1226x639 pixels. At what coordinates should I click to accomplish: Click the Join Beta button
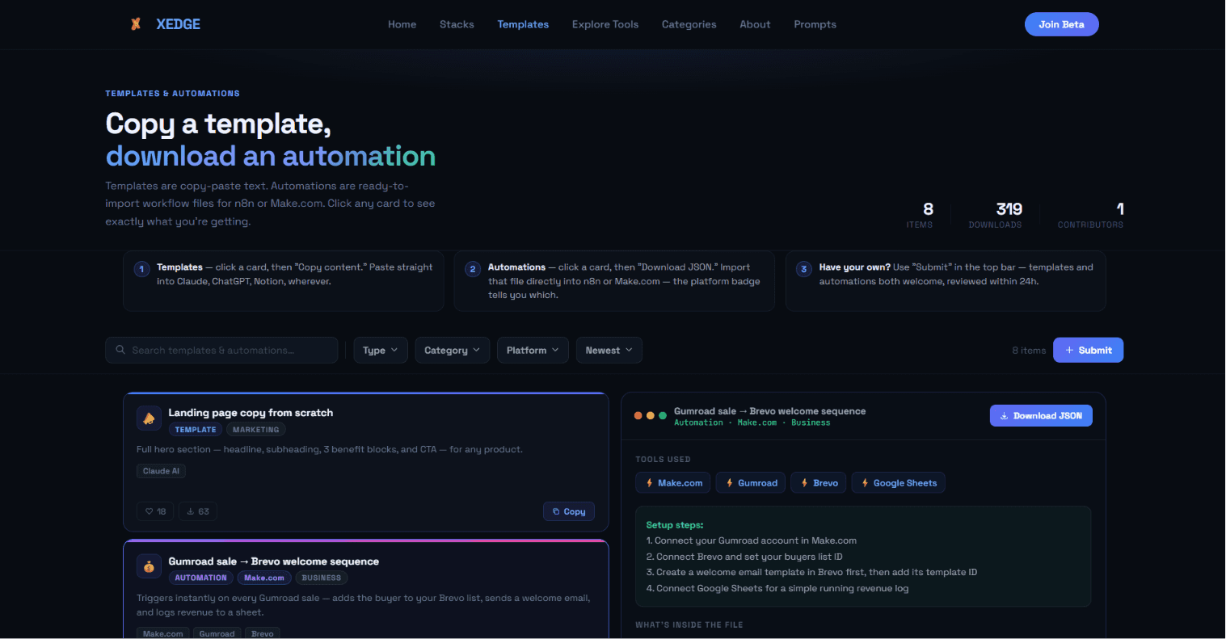tap(1062, 24)
